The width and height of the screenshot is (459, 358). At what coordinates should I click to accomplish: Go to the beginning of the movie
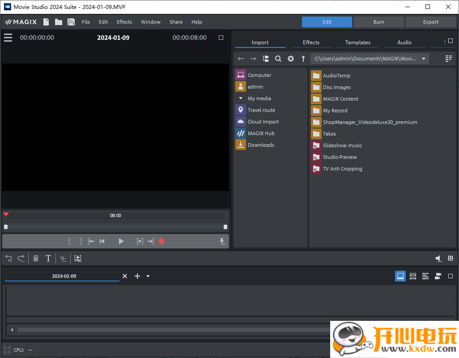(x=102, y=241)
